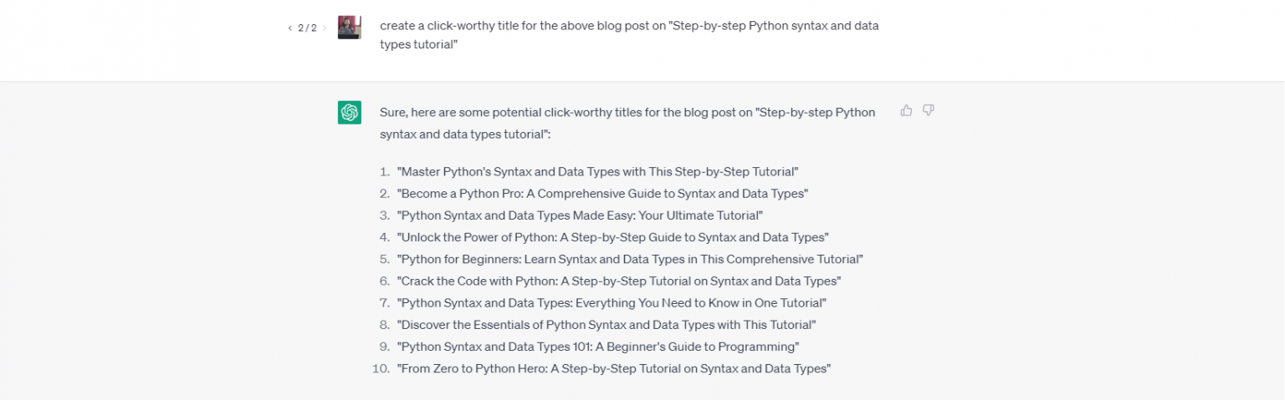Screen dimensions: 1285x400
Task: Select the "Everything You Need to Know" title
Action: coord(612,302)
